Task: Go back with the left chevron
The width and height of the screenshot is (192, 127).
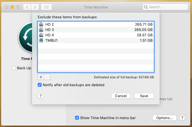Action: (x=27, y=7)
